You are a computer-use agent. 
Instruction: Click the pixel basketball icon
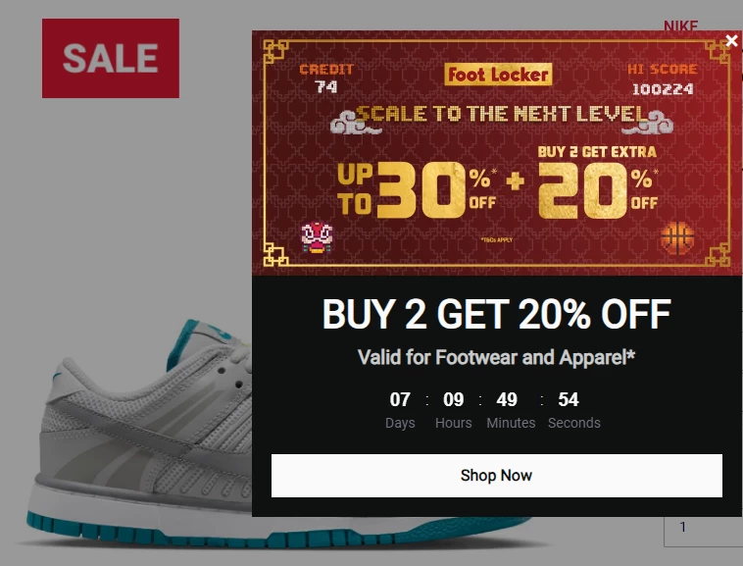(x=677, y=238)
